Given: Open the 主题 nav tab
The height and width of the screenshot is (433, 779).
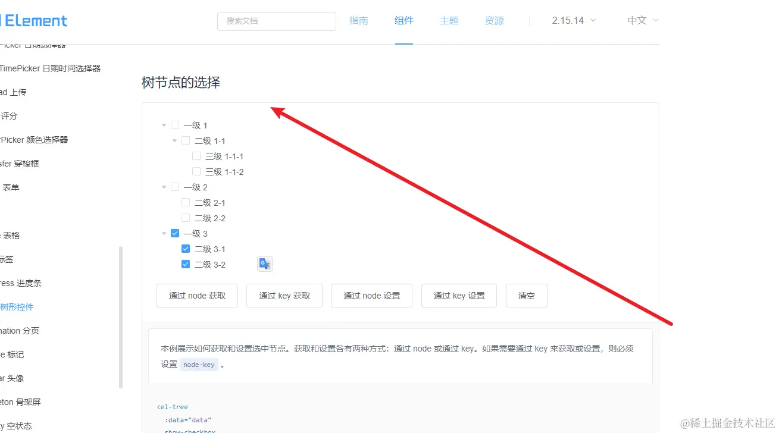Looking at the screenshot, I should pyautogui.click(x=449, y=21).
